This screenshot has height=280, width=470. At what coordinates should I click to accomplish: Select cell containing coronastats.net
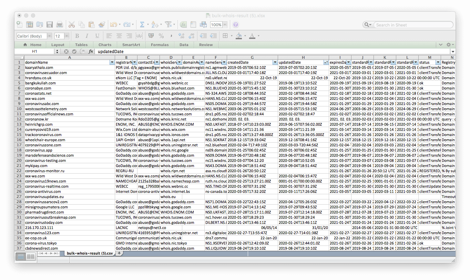click(69, 93)
